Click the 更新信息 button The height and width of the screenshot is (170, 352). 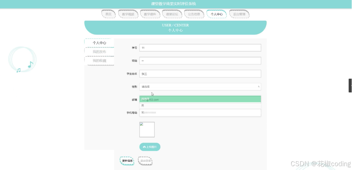tap(127, 161)
